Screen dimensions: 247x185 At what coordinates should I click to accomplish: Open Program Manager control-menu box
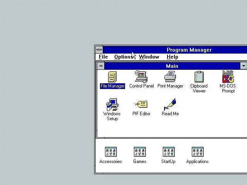pos(99,50)
